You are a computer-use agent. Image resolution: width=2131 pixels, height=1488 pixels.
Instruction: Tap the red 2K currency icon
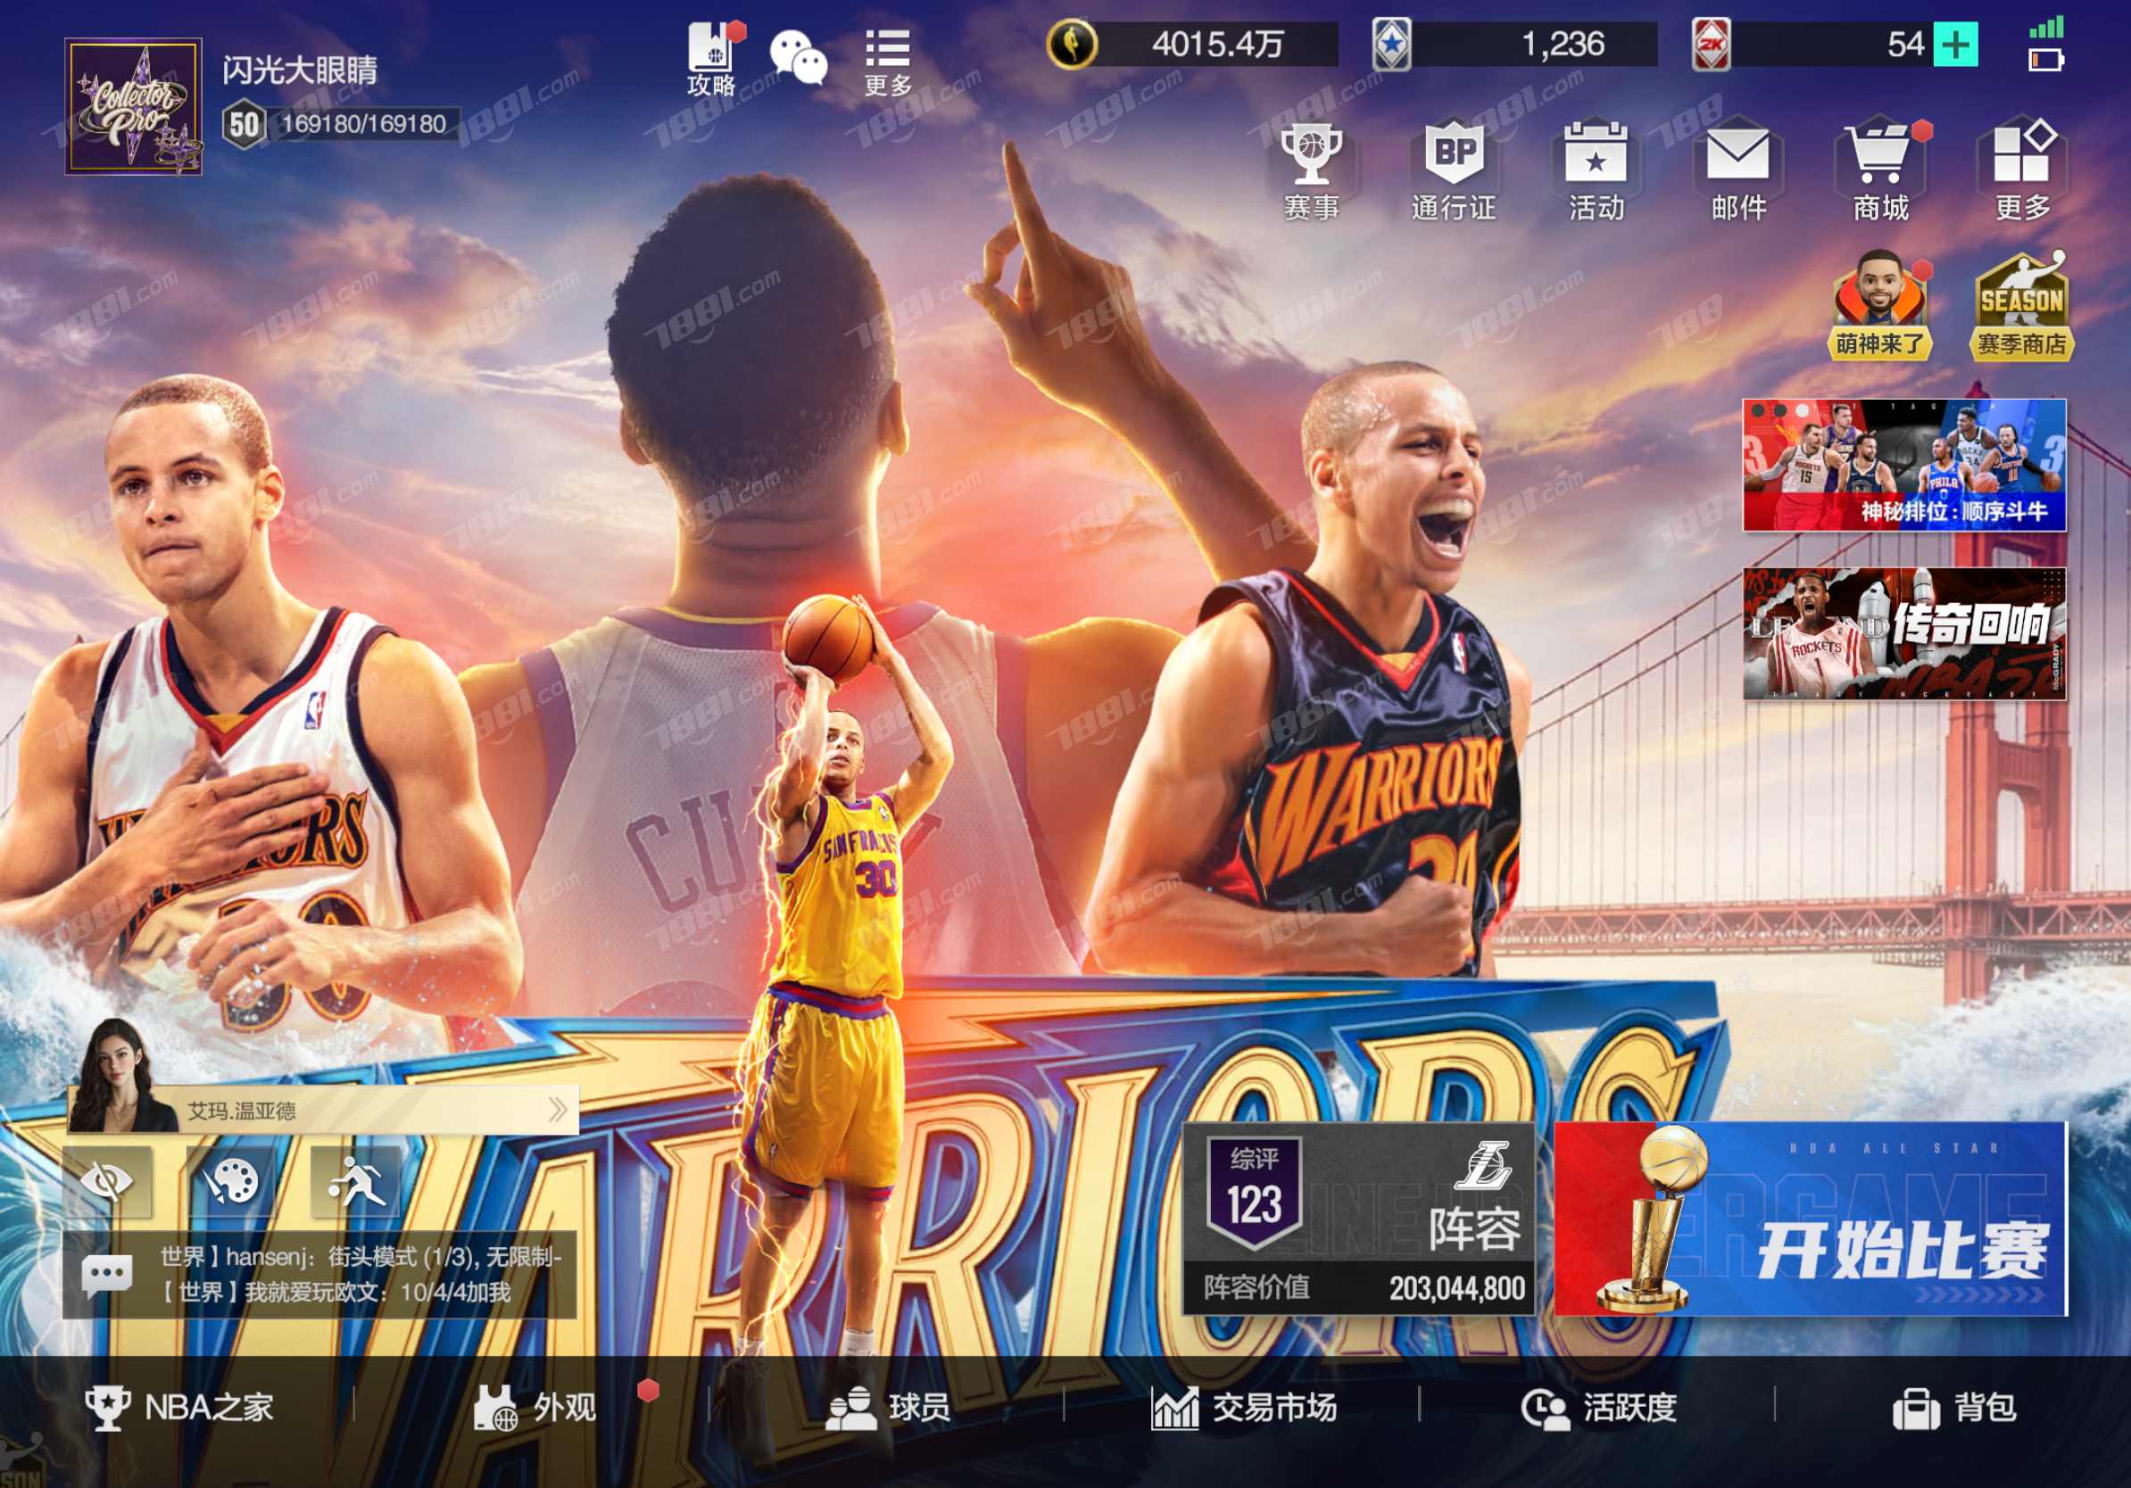(1711, 44)
